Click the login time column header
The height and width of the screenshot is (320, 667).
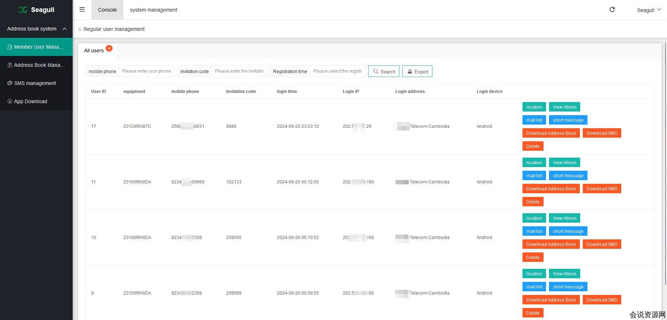point(287,92)
